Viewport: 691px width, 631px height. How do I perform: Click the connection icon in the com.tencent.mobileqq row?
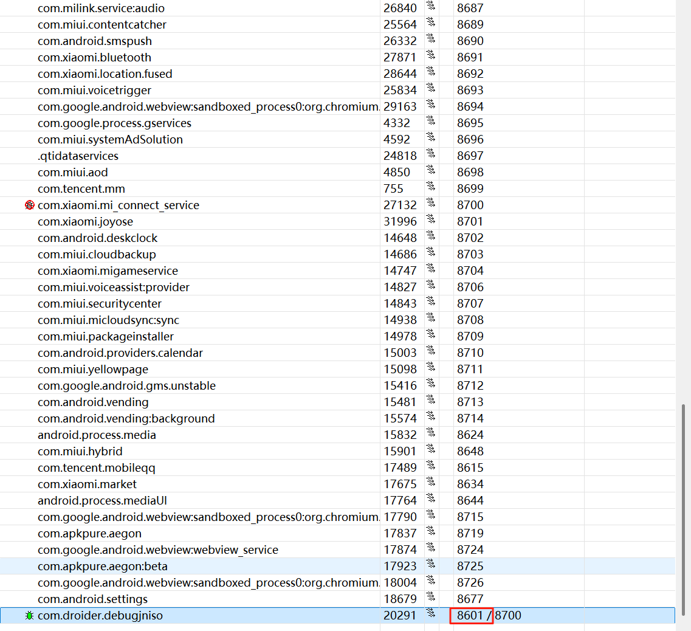[431, 466]
